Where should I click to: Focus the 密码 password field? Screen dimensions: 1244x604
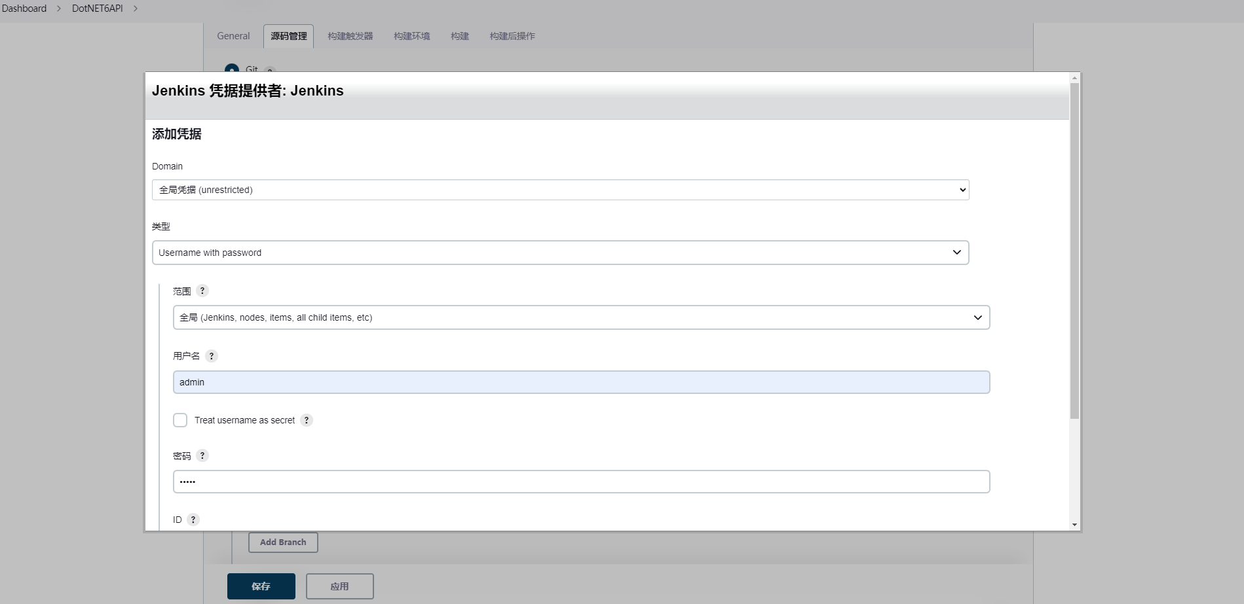[581, 482]
